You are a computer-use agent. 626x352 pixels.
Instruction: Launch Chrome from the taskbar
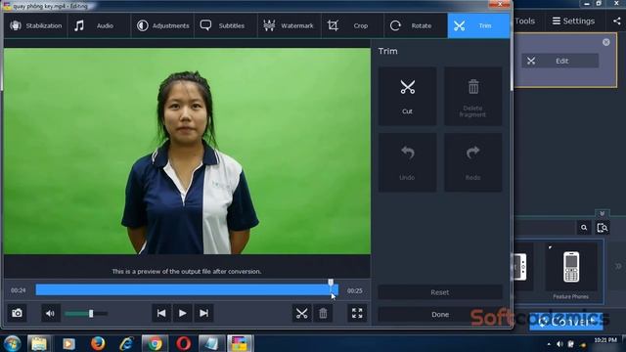tap(155, 343)
